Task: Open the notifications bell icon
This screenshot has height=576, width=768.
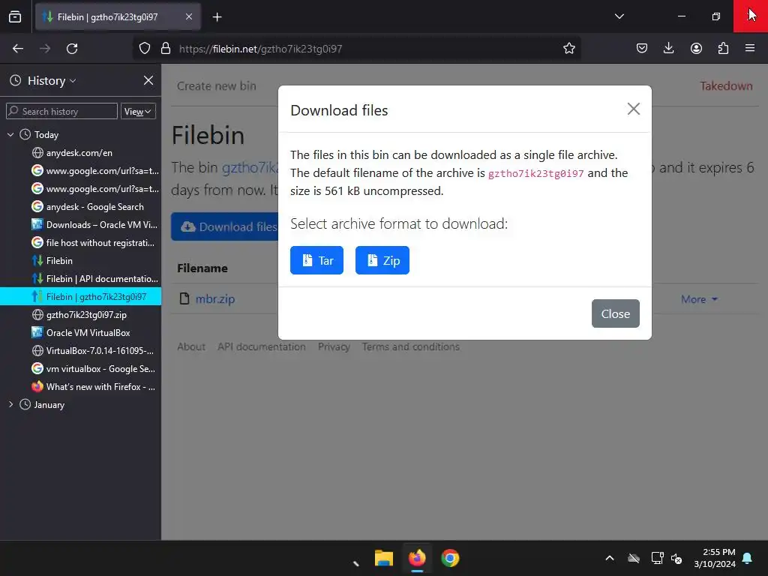Action: [747, 558]
